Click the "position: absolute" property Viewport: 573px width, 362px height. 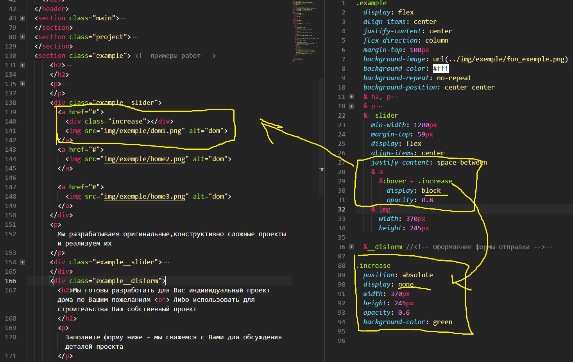pos(398,275)
